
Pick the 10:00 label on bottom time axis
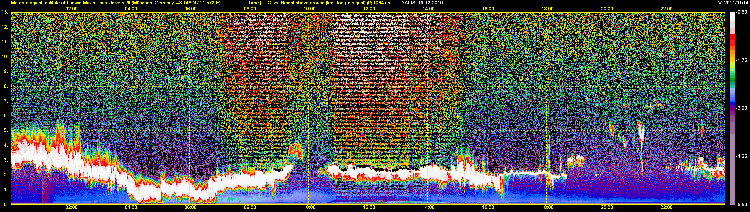[x=309, y=207]
